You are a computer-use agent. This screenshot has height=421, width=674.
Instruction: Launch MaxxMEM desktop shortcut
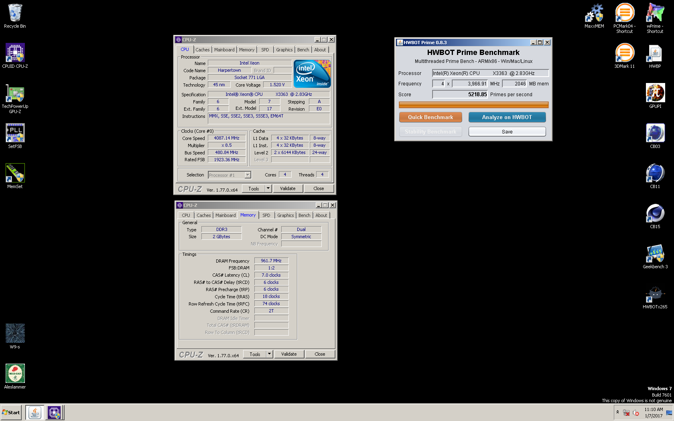click(x=594, y=16)
